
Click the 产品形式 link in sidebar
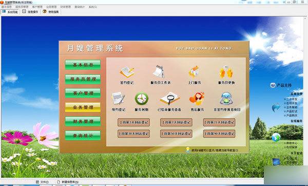292,111
